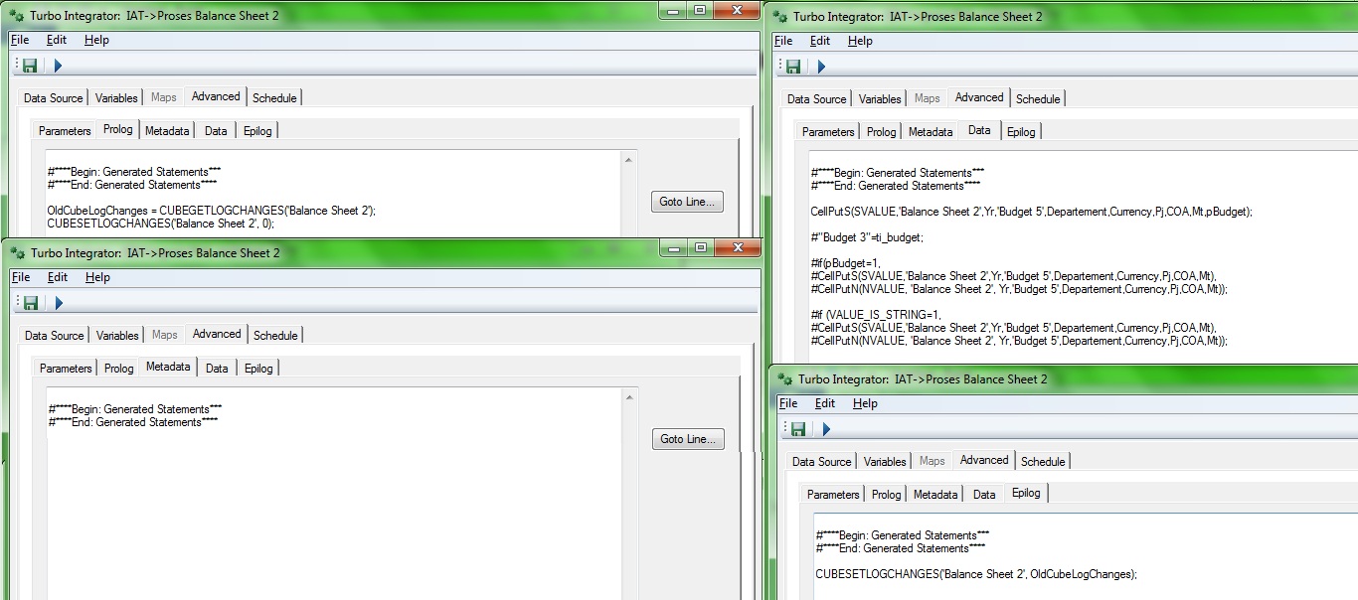Save process in the Metadata-tab window
1358x600 pixels.
coord(31,302)
